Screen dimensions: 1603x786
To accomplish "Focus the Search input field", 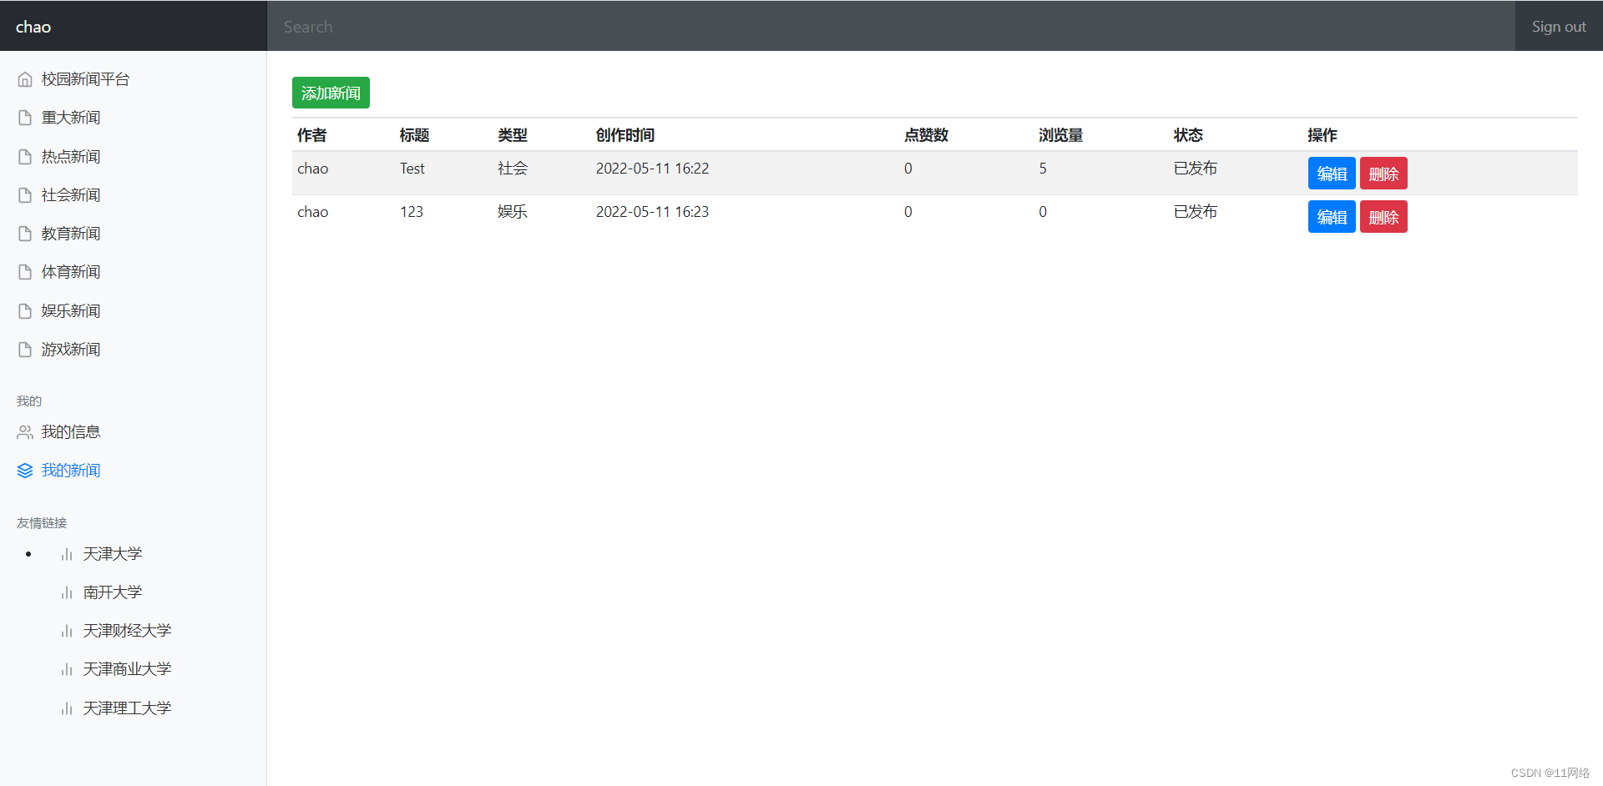I will pos(891,27).
